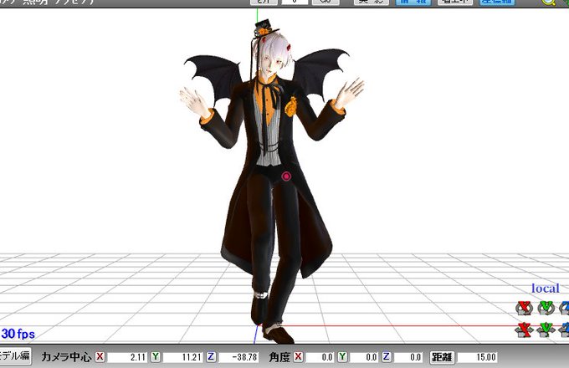
Task: Toggle the 'local' coordinate mode label
Action: coord(546,289)
